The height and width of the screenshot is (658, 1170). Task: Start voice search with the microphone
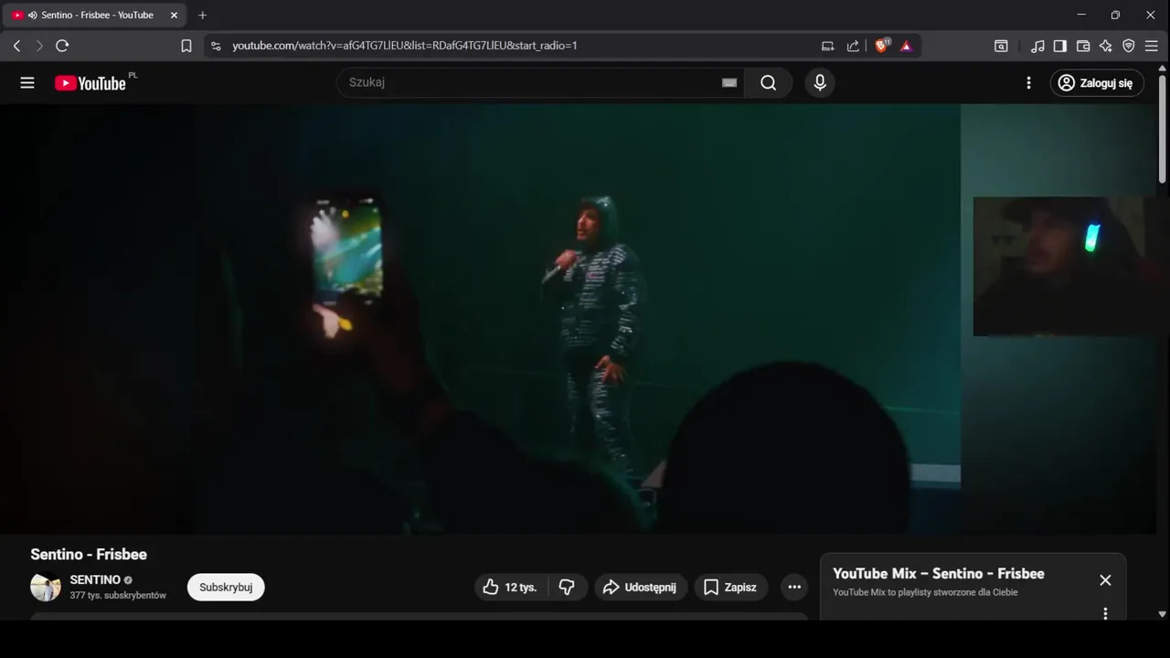pos(820,83)
